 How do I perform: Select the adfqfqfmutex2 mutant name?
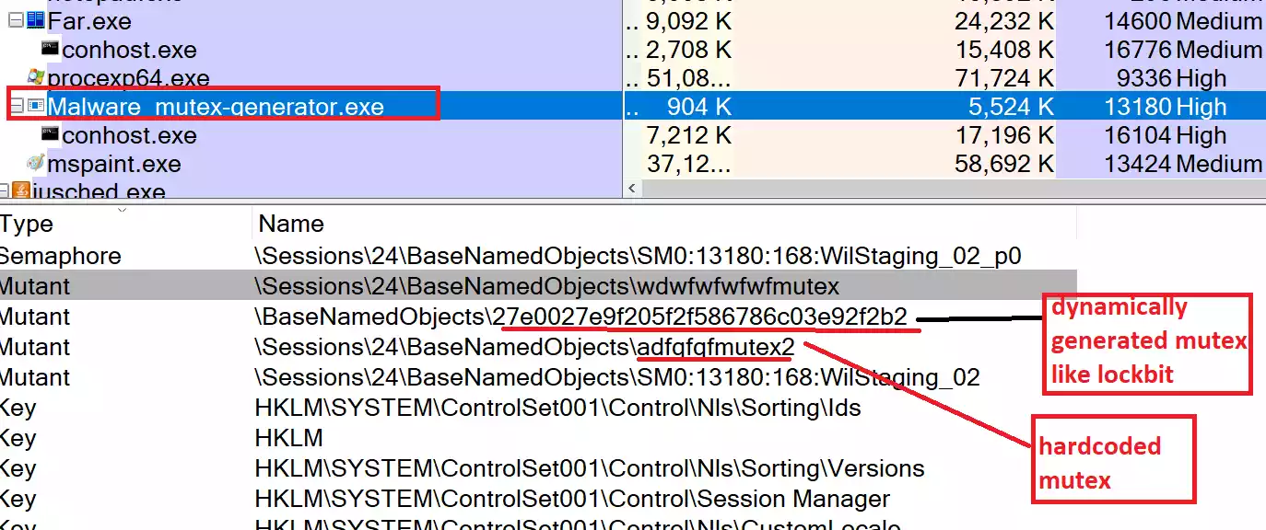pos(715,347)
